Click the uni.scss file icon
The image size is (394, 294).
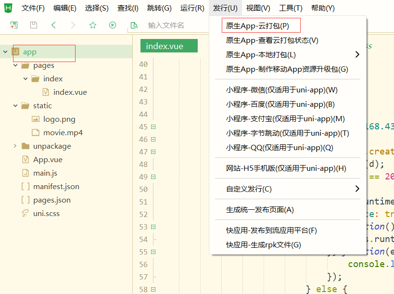coord(25,213)
